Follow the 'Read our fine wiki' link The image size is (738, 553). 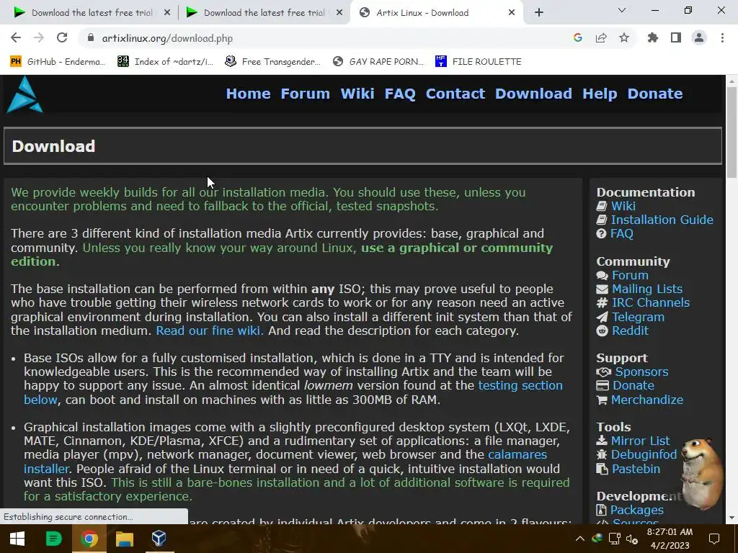click(210, 331)
